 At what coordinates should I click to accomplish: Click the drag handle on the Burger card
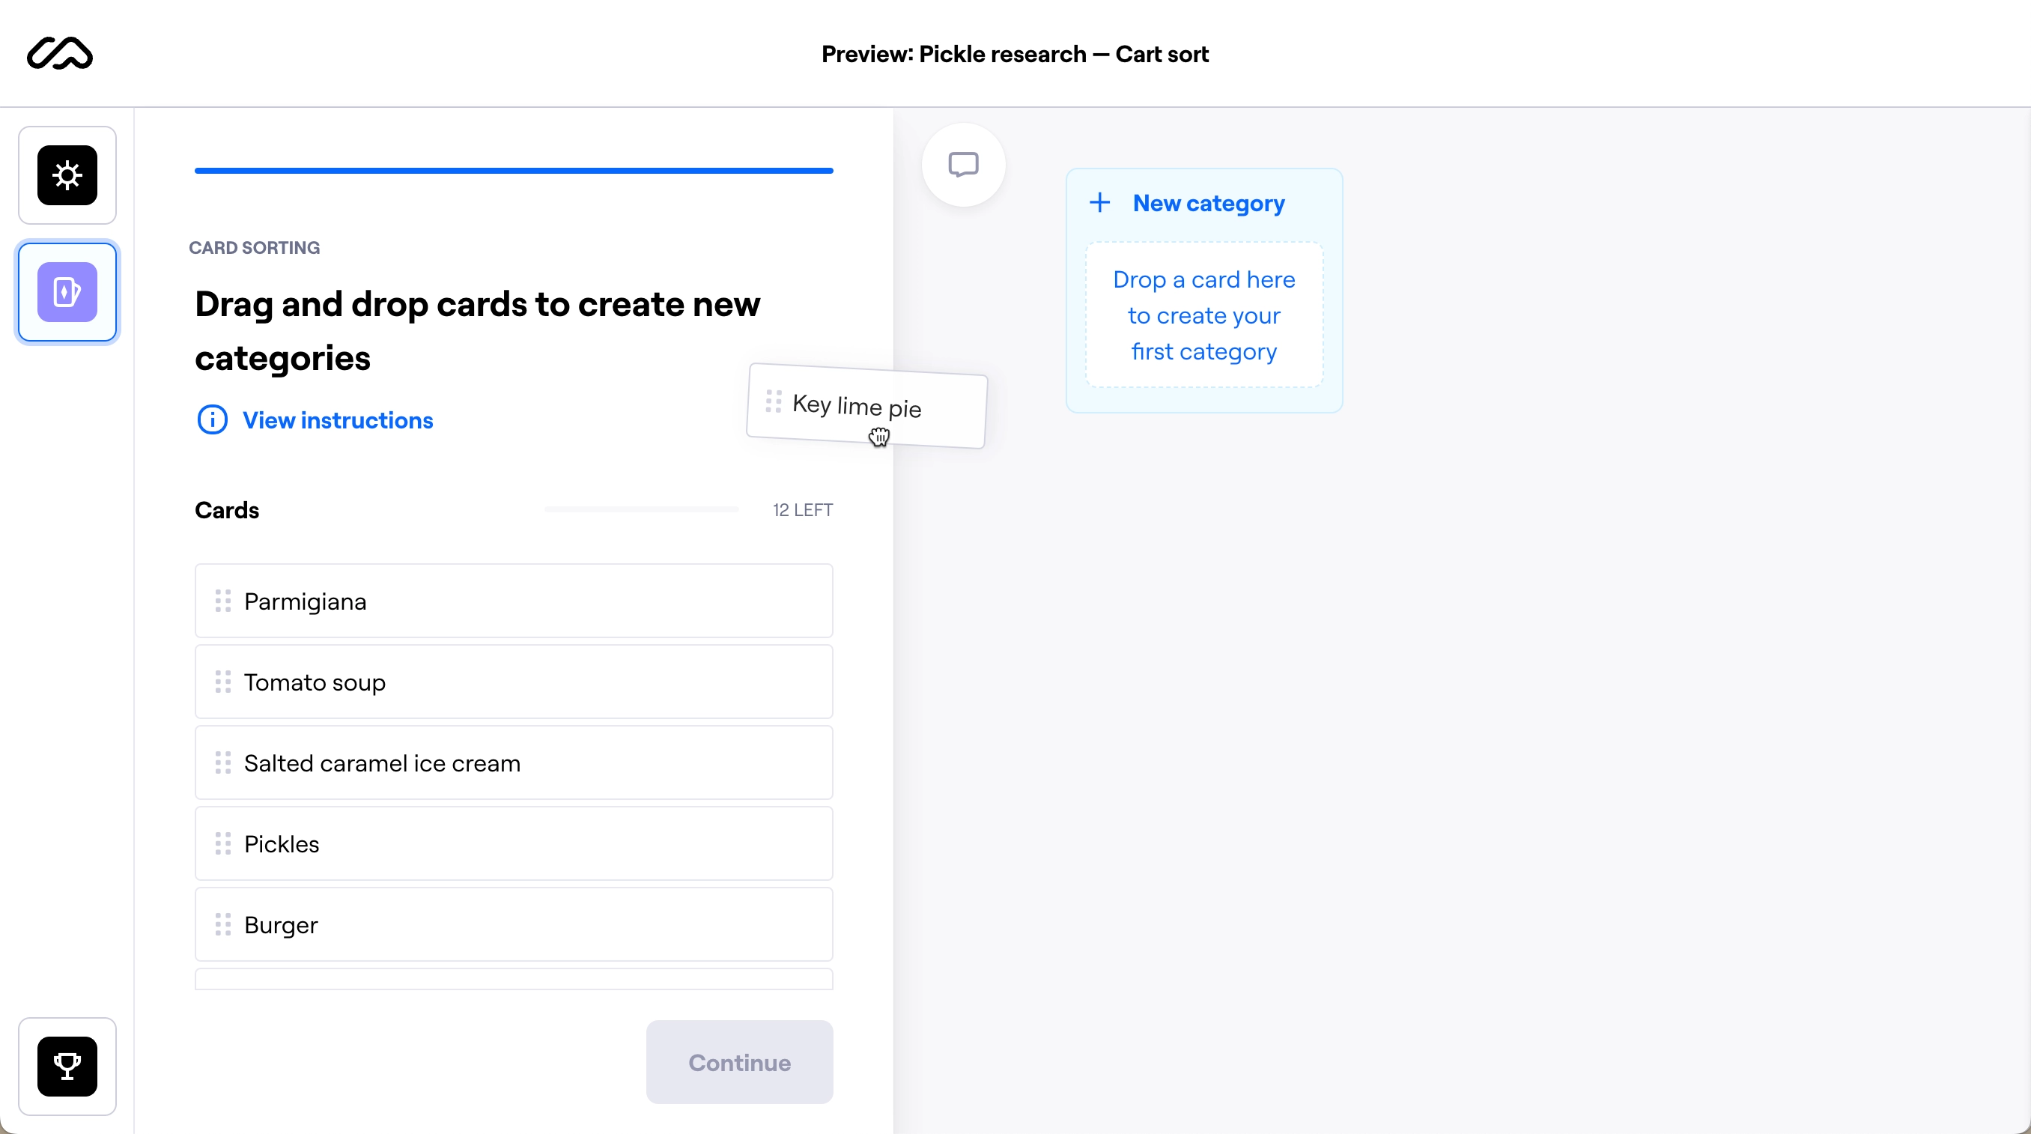[x=223, y=924]
